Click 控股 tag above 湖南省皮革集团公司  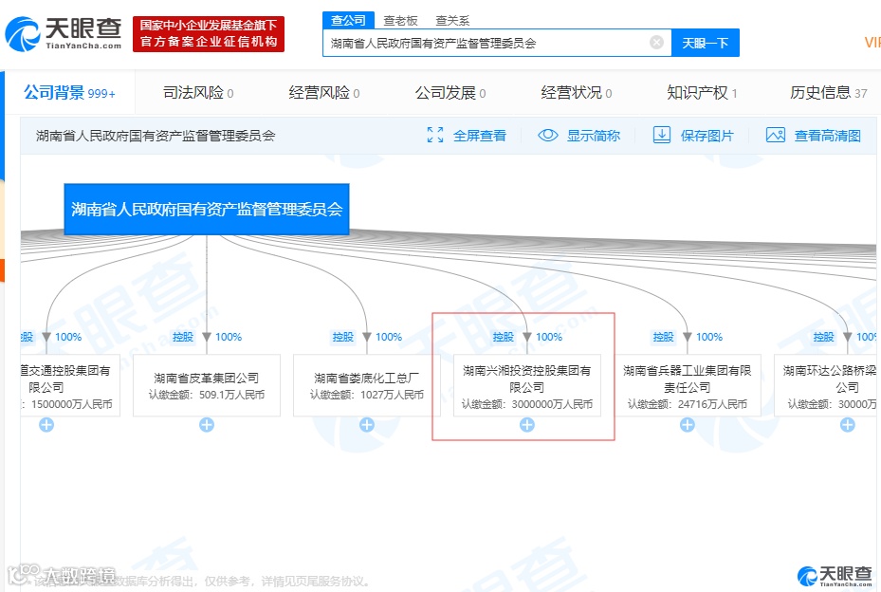[x=183, y=337]
